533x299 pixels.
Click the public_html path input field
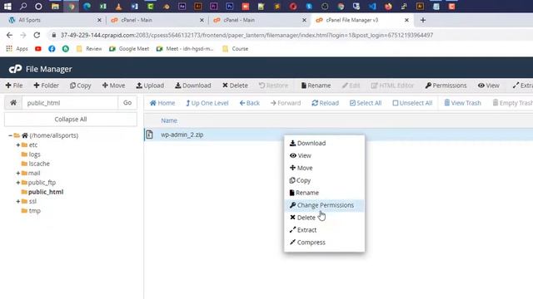point(70,103)
